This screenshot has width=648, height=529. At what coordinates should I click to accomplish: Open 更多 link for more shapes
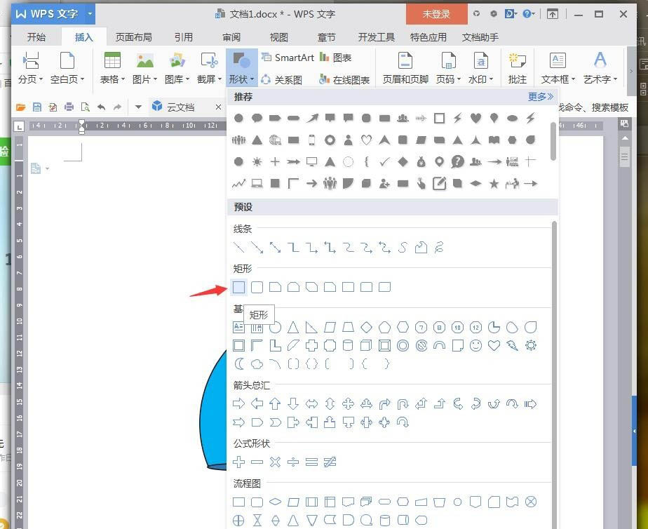pos(540,97)
